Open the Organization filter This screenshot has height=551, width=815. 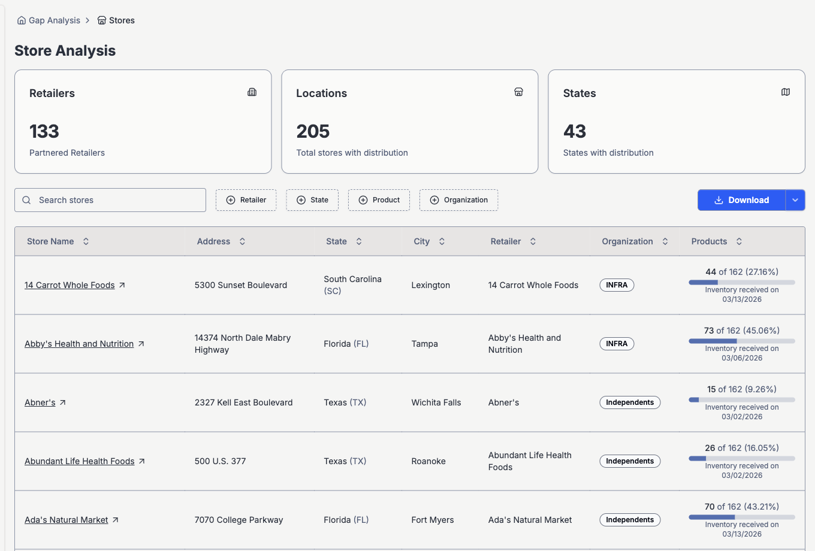coord(458,200)
